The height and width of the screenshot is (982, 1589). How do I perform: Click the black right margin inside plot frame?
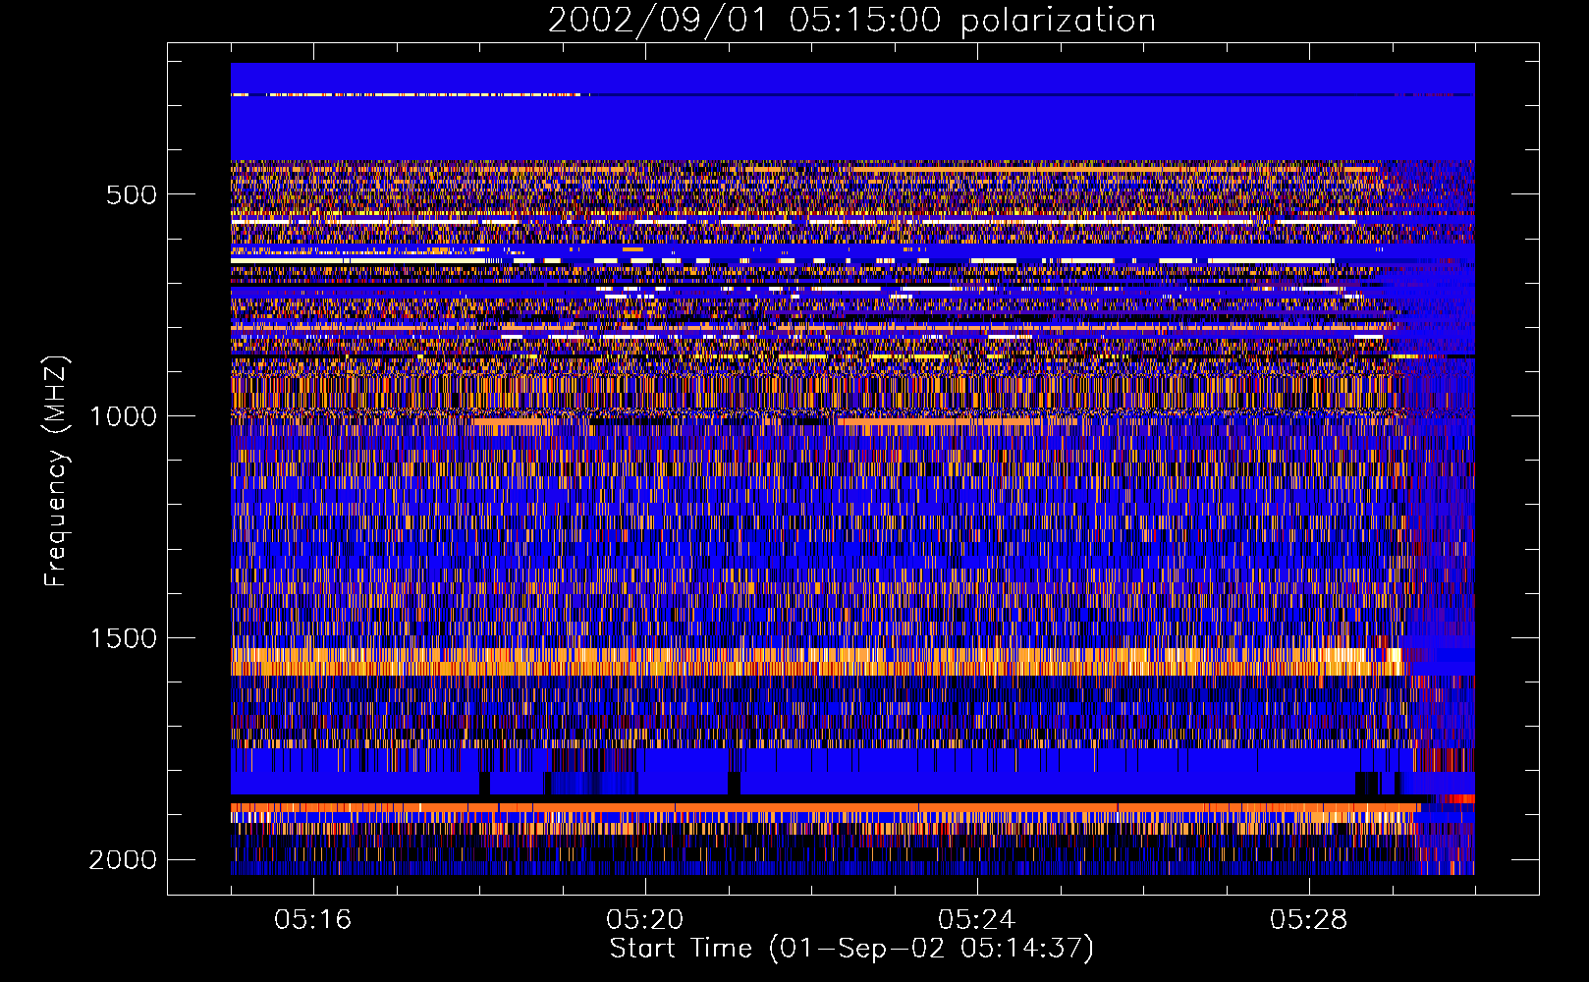1507,471
